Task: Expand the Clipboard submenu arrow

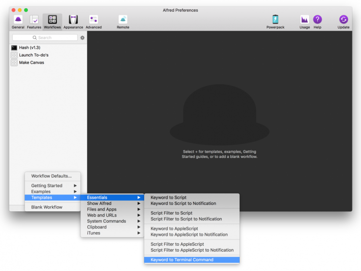Action: pos(139,227)
